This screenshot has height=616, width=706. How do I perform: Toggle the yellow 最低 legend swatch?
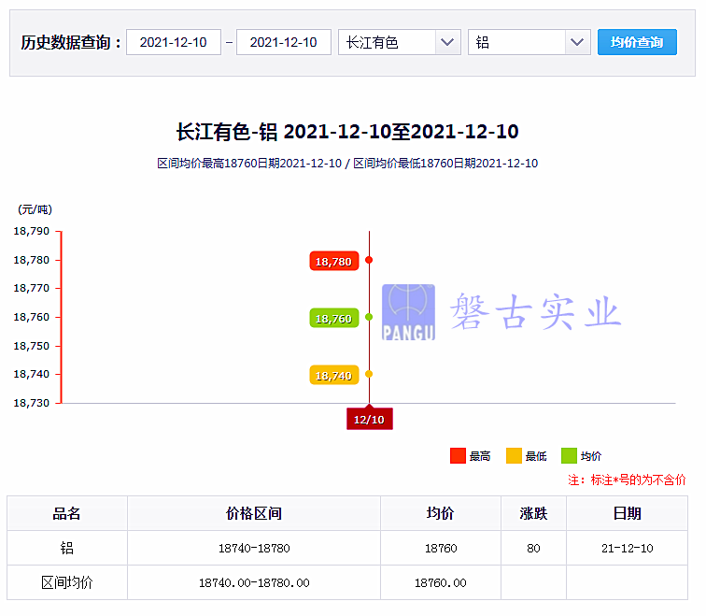click(514, 455)
